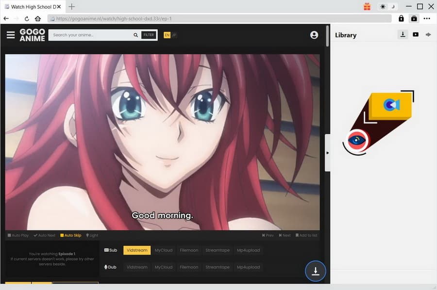Show video section in Library panel
437x290 pixels.
click(x=416, y=34)
